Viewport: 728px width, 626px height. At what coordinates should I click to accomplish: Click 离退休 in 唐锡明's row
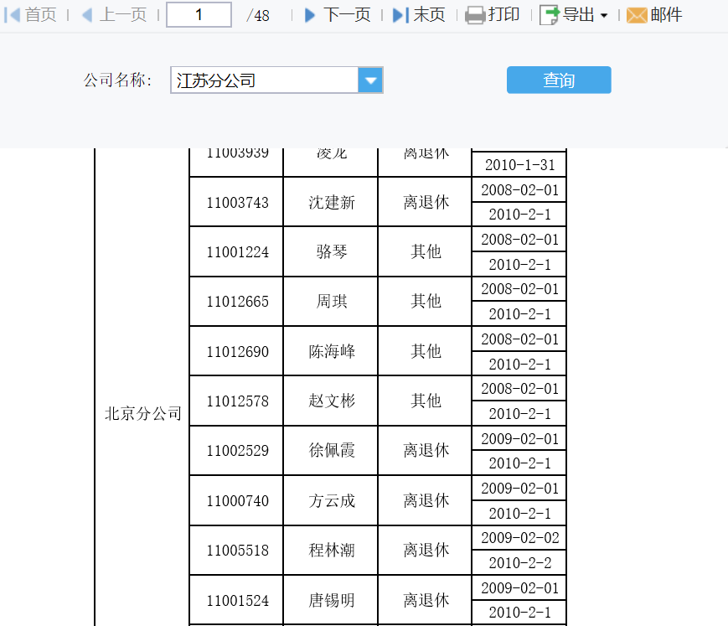[426, 601]
